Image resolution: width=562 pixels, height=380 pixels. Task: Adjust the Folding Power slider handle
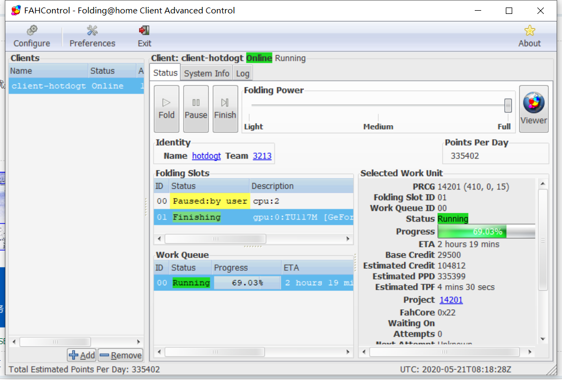(x=507, y=105)
